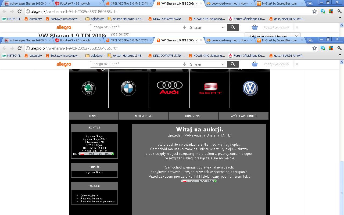344x215 pixels.
Task: Open the Sharan category dropdown in the lower search bar
Action: click(207, 64)
